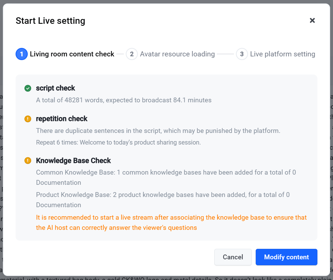
Task: Click the Cancel button
Action: tap(233, 257)
